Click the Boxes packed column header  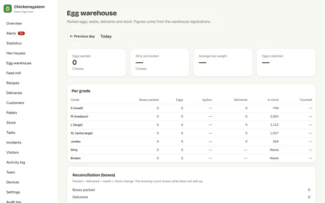(149, 100)
